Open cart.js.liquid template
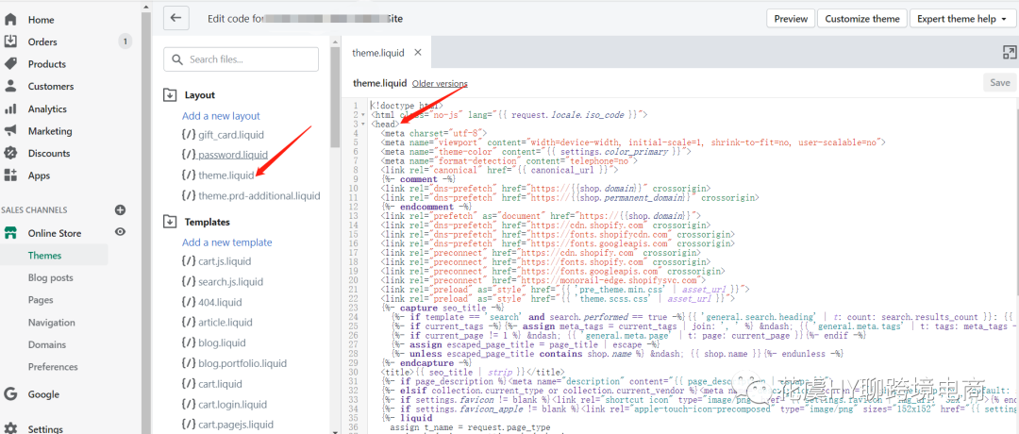The width and height of the screenshot is (1019, 434). pyautogui.click(x=216, y=261)
